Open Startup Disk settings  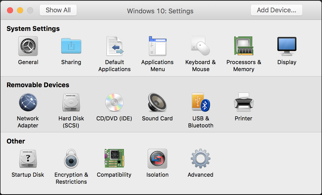click(28, 159)
